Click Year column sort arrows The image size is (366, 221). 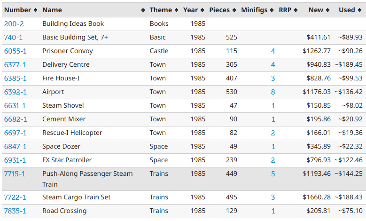point(202,10)
